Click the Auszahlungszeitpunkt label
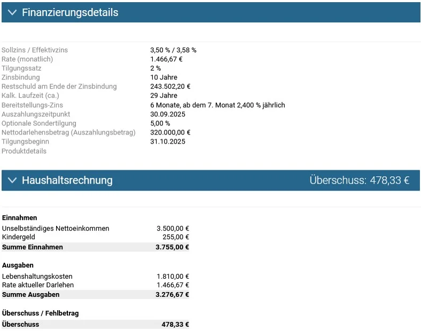421x331 pixels. click(x=36, y=114)
